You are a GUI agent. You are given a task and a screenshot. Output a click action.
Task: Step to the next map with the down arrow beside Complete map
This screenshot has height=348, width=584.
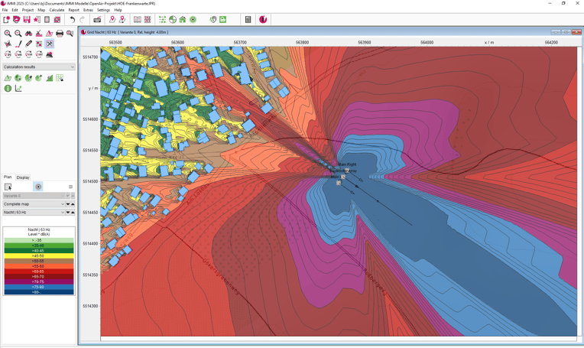coord(68,204)
